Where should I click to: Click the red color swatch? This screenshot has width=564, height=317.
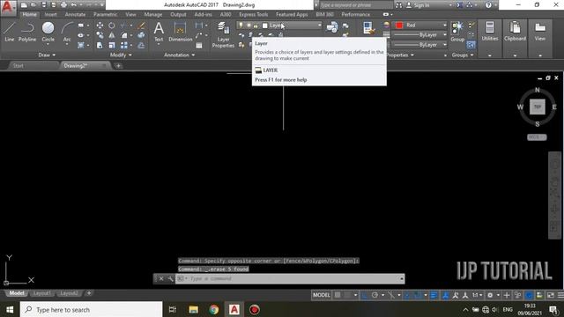click(399, 26)
